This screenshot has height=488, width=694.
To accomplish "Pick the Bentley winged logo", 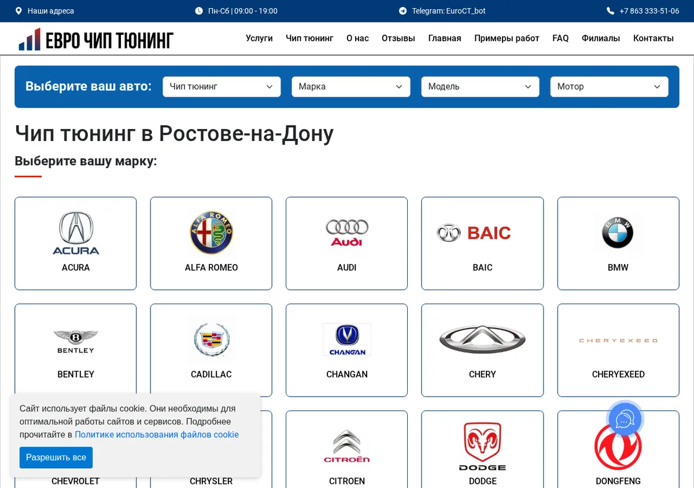I will click(x=76, y=341).
